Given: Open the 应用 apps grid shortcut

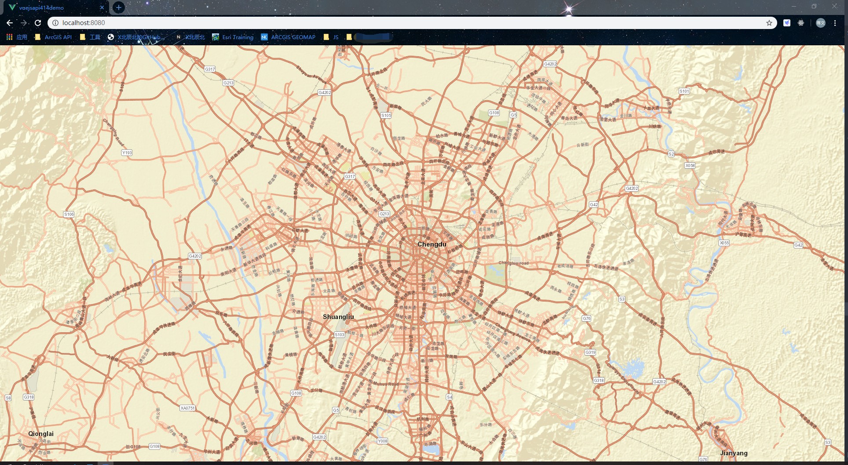Looking at the screenshot, I should tap(17, 37).
